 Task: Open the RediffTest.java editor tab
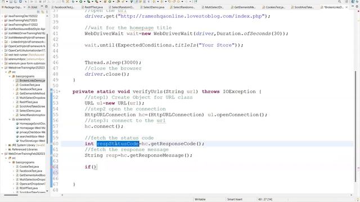92,7
